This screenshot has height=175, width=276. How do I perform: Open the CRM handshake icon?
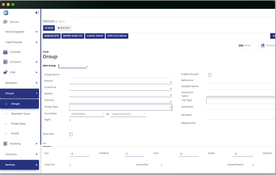click(5, 72)
